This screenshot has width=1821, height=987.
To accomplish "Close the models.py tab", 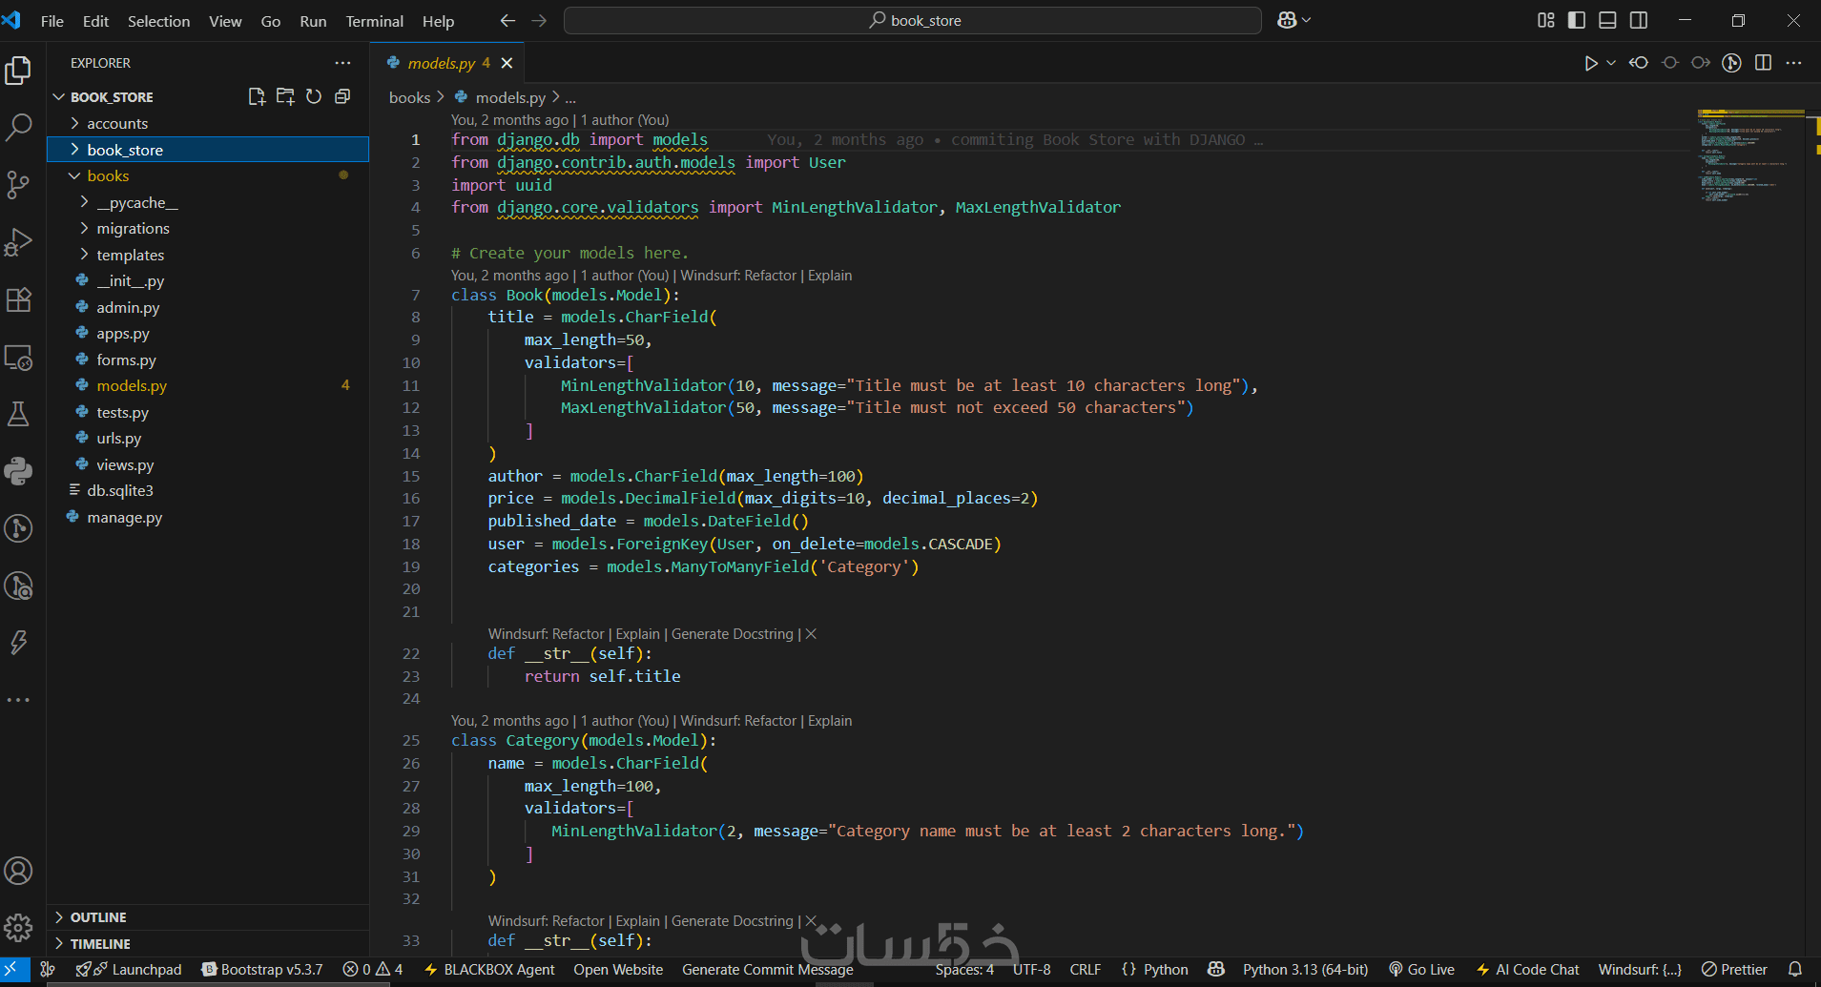I will 507,63.
